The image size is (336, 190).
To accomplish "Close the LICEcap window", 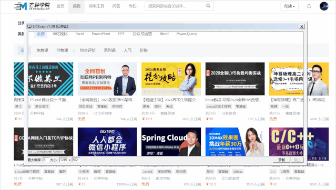I will point(301,27).
